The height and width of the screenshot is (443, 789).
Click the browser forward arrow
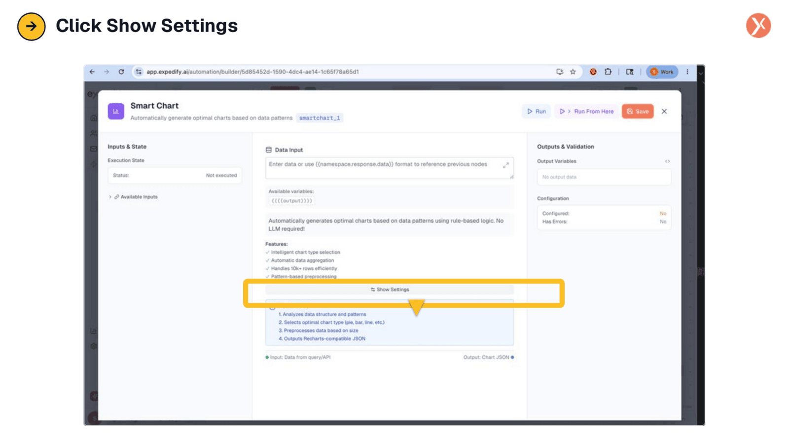point(107,72)
